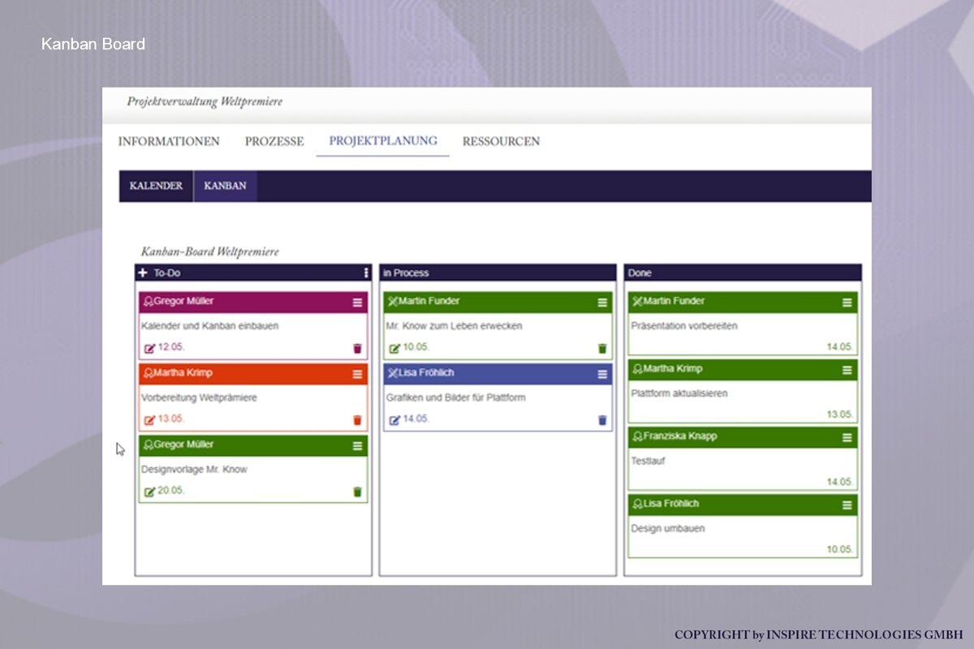Open the PROZESSE tab
Viewport: 974px width, 649px height.
click(x=274, y=141)
